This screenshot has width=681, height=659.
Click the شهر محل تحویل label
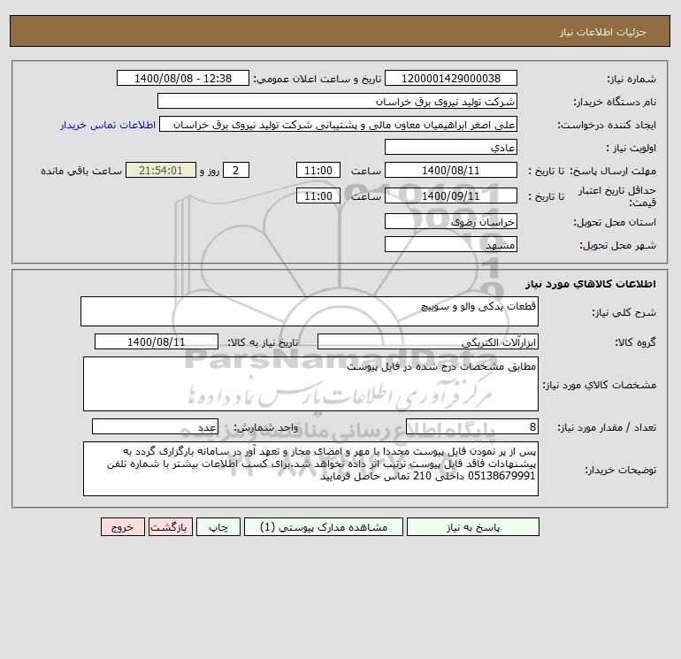(x=618, y=245)
